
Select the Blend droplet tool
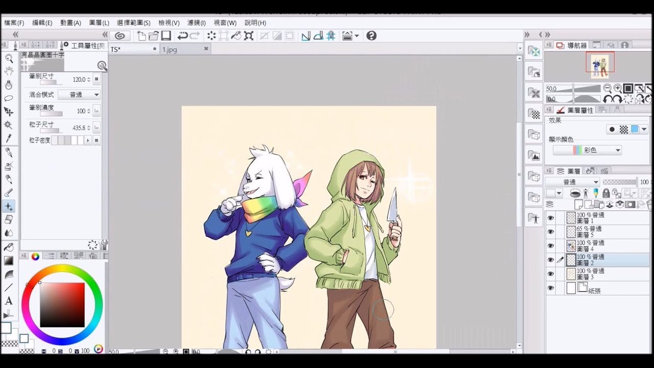pos(9,233)
